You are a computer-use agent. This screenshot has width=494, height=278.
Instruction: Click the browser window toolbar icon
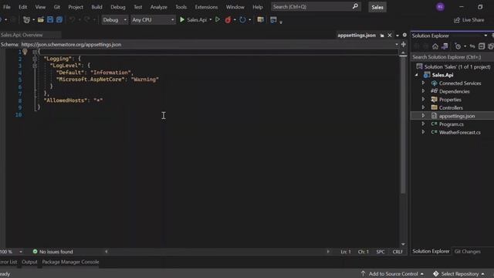tap(273, 20)
